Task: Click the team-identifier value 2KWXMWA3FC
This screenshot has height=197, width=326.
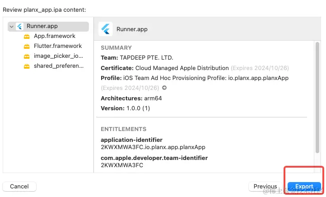Action: [x=122, y=165]
